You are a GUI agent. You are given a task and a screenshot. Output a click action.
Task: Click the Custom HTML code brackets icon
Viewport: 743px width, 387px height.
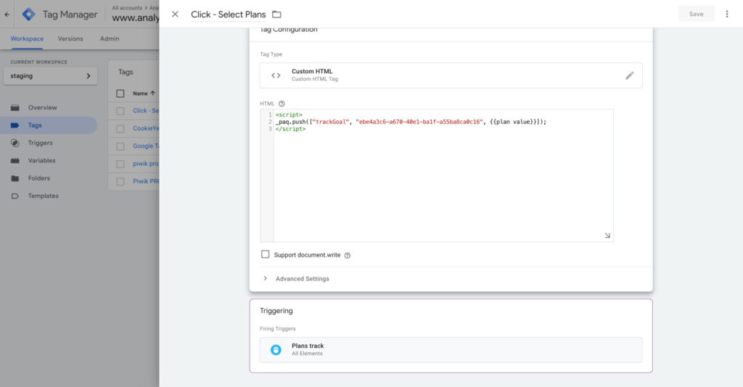pos(276,75)
